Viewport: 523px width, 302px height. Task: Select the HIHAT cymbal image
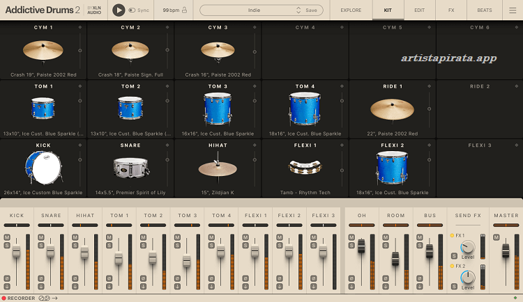click(218, 167)
